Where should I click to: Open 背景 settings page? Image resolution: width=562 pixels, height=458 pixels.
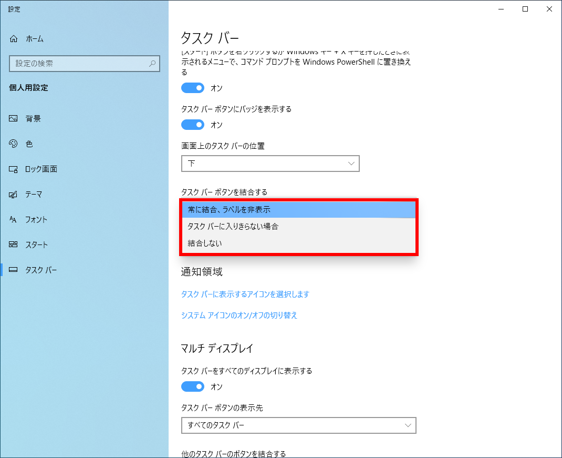click(84, 118)
